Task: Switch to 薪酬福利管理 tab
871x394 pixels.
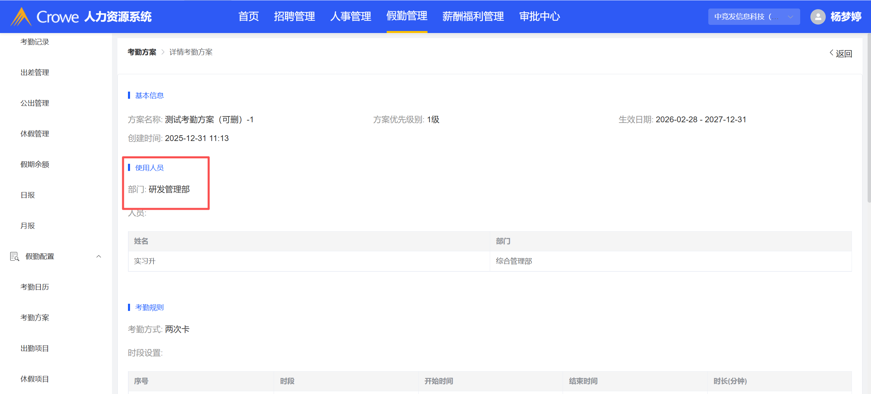Action: coord(473,16)
